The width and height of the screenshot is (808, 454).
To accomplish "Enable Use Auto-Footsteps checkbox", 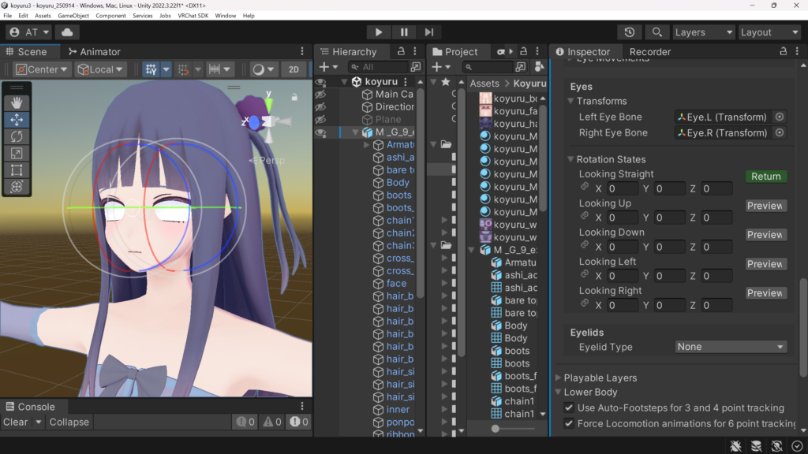I will 569,407.
